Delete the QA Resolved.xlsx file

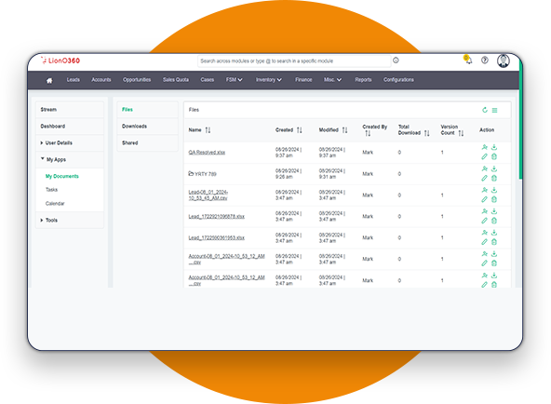click(494, 156)
